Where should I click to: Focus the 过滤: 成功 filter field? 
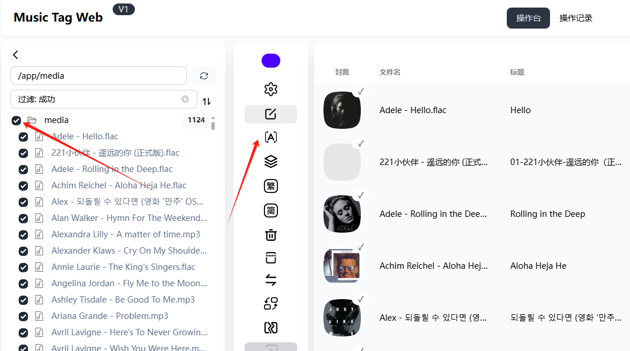coord(104,99)
